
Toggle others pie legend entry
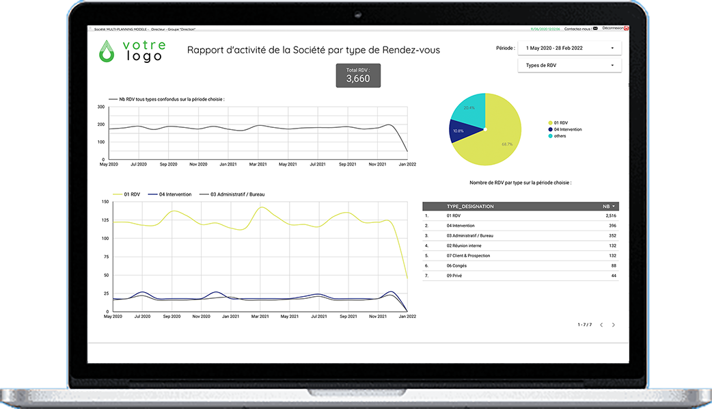tap(557, 136)
